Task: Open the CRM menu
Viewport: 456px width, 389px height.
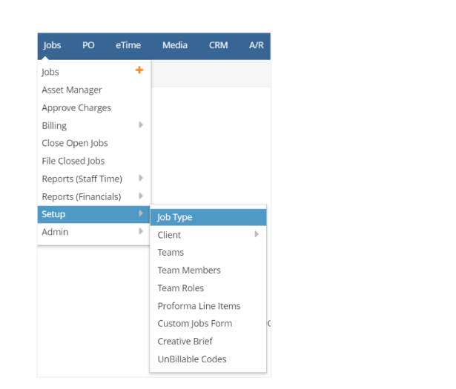Action: tap(219, 45)
